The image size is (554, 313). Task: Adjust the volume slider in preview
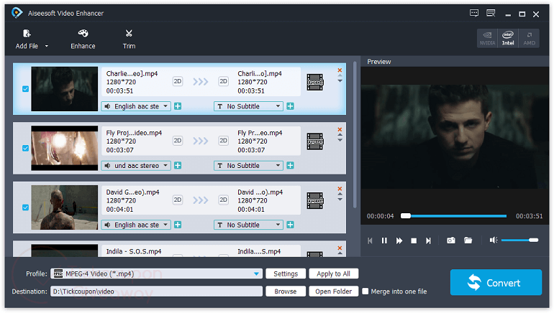coord(519,240)
